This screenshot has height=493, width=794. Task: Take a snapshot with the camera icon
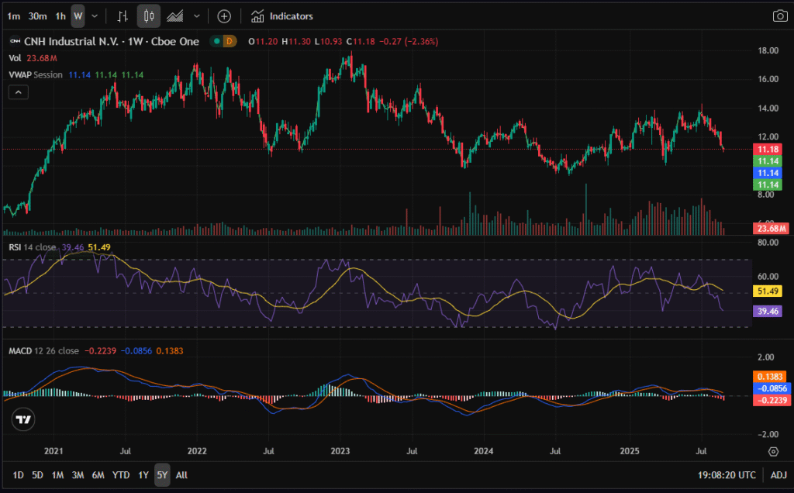(x=779, y=16)
